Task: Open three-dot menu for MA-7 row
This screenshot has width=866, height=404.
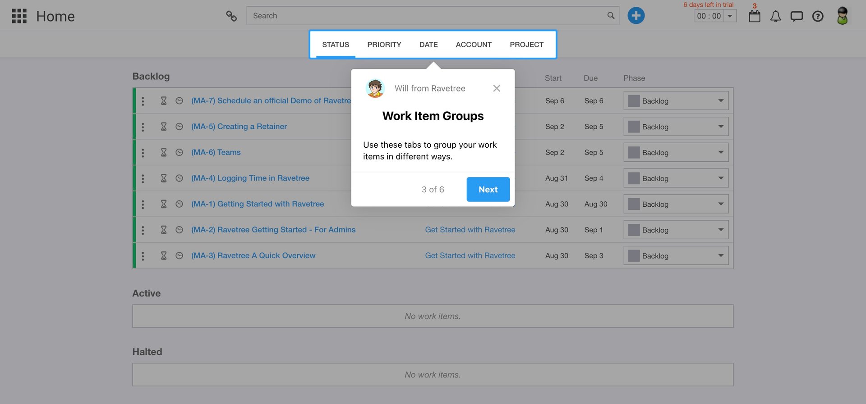Action: click(143, 101)
